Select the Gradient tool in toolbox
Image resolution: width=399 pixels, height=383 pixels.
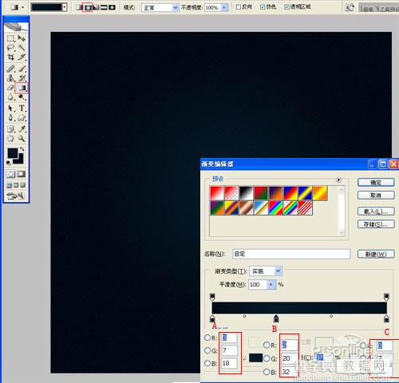pyautogui.click(x=22, y=88)
